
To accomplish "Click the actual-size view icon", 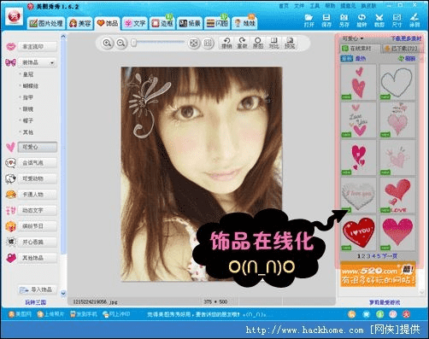I will [208, 44].
